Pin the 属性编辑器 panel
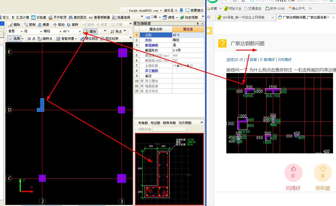The image size is (336, 206). (x=198, y=24)
